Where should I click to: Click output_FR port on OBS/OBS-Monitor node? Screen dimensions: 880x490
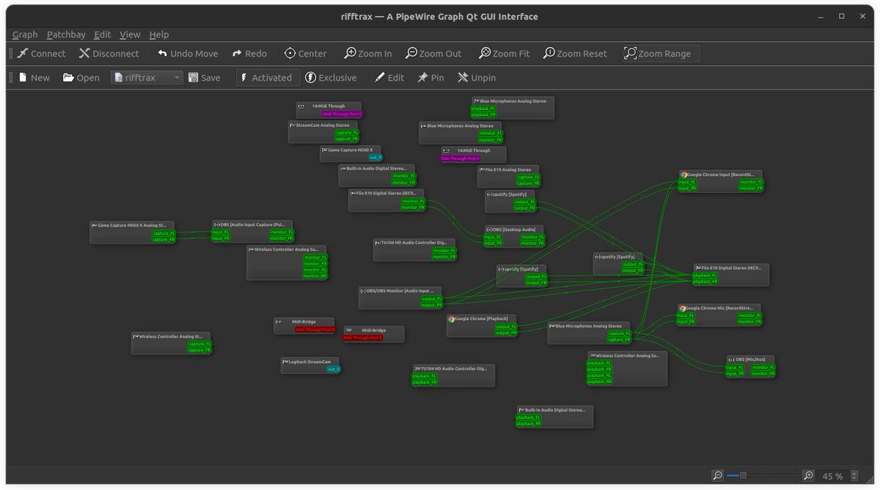(432, 305)
